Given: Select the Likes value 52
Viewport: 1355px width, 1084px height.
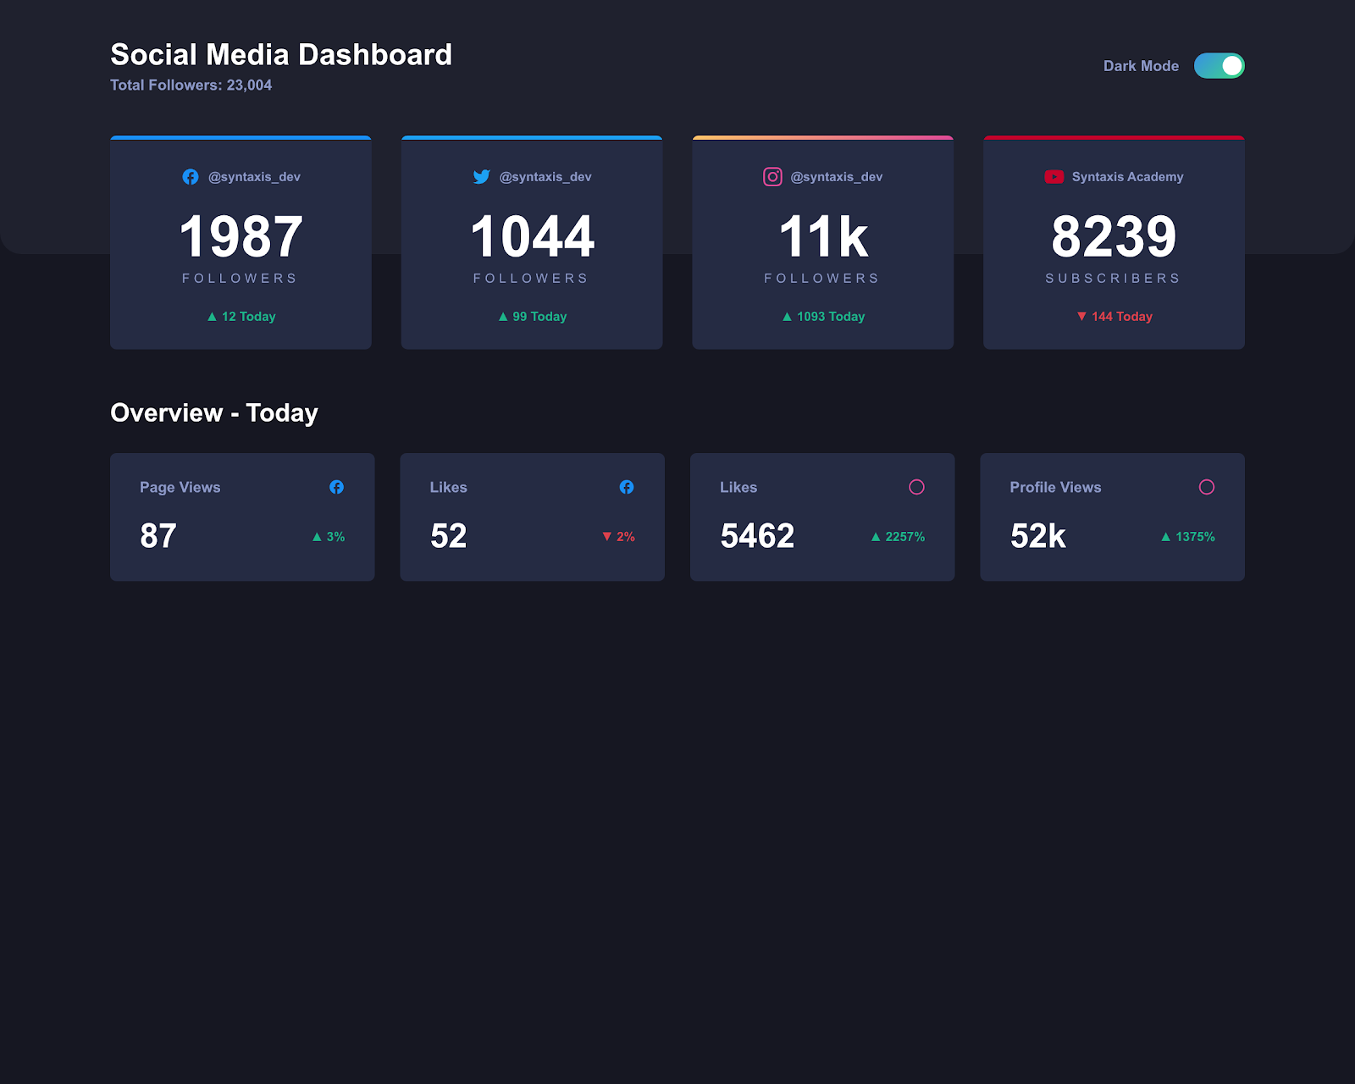Looking at the screenshot, I should tap(448, 536).
